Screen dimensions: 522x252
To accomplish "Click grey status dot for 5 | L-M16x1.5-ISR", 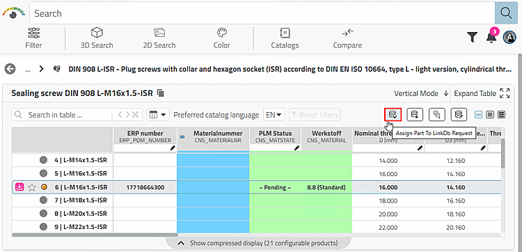I will (x=43, y=173).
